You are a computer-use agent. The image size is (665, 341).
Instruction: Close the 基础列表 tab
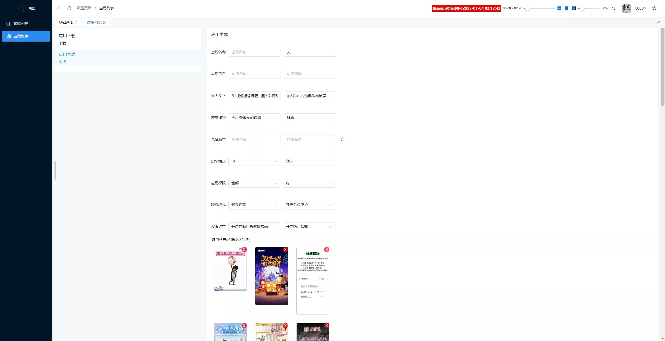(76, 23)
